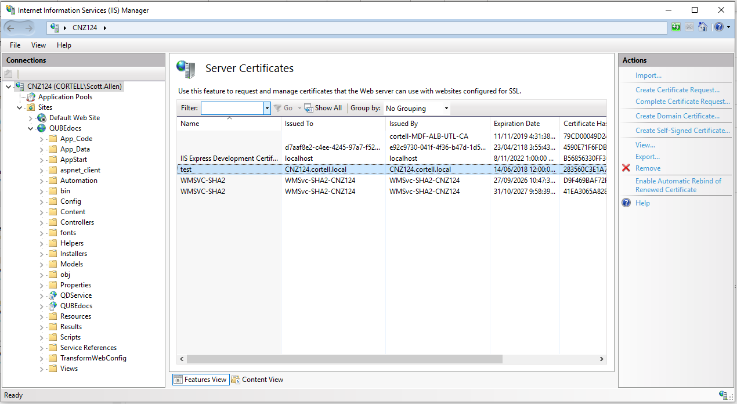Click the QUBEdocs application icon in the tree
Image resolution: width=737 pixels, height=404 pixels.
pos(53,306)
